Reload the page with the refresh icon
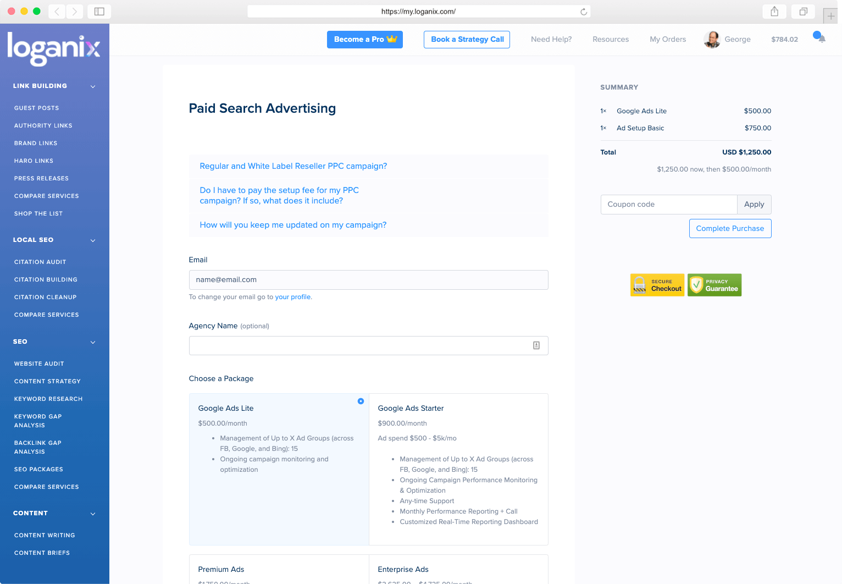The height and width of the screenshot is (584, 842). coord(584,12)
